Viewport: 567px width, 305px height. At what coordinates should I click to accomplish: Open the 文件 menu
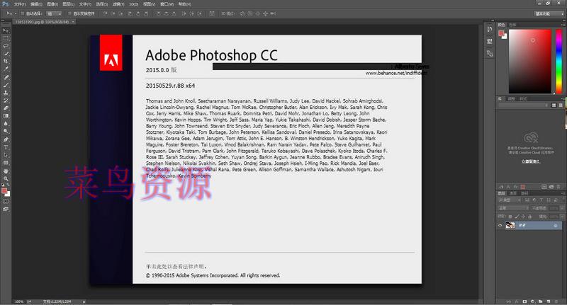pos(20,4)
